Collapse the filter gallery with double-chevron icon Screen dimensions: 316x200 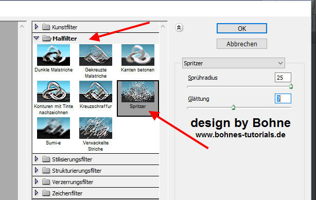(x=179, y=28)
